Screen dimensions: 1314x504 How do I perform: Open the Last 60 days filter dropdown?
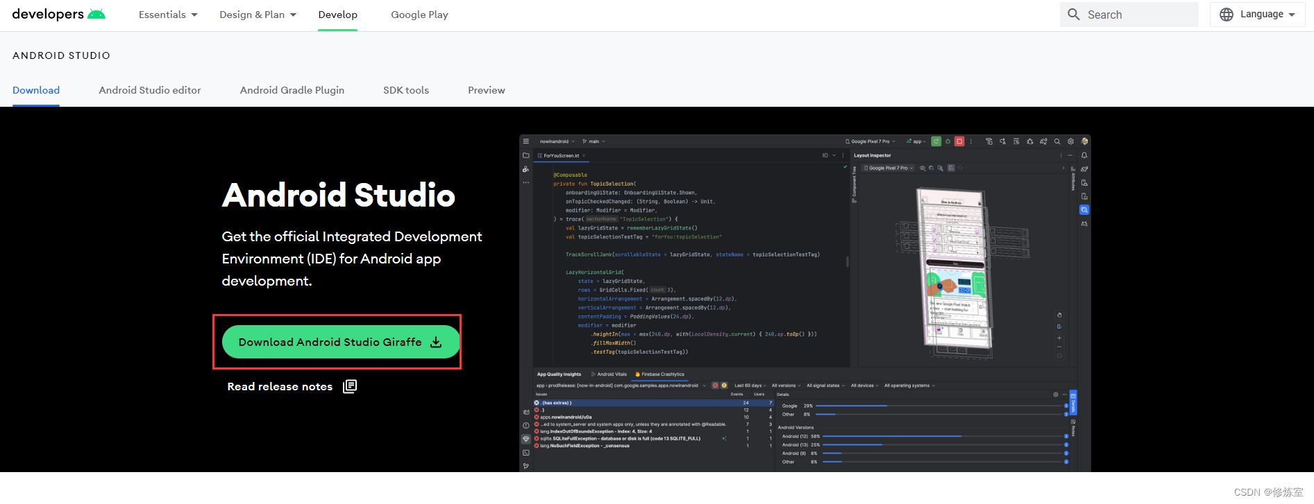(x=750, y=385)
